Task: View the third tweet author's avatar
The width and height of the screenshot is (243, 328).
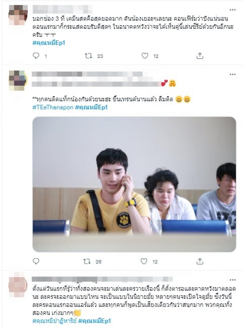Action: click(x=18, y=286)
